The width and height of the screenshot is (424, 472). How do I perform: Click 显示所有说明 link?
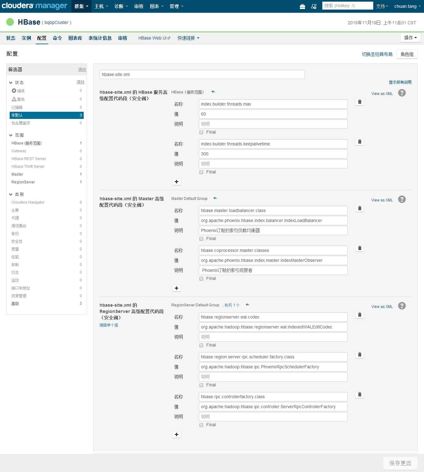tap(400, 82)
